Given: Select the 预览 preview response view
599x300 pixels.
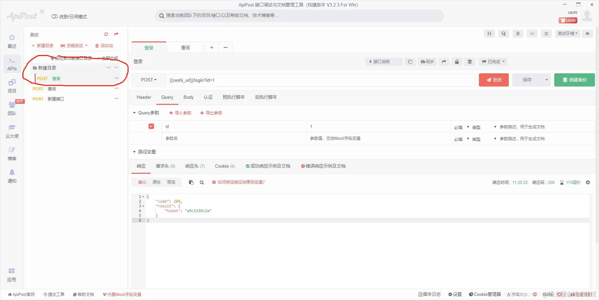Looking at the screenshot, I should coord(171,182).
